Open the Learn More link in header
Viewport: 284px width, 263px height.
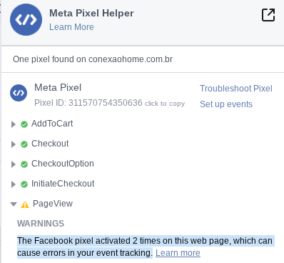[71, 27]
